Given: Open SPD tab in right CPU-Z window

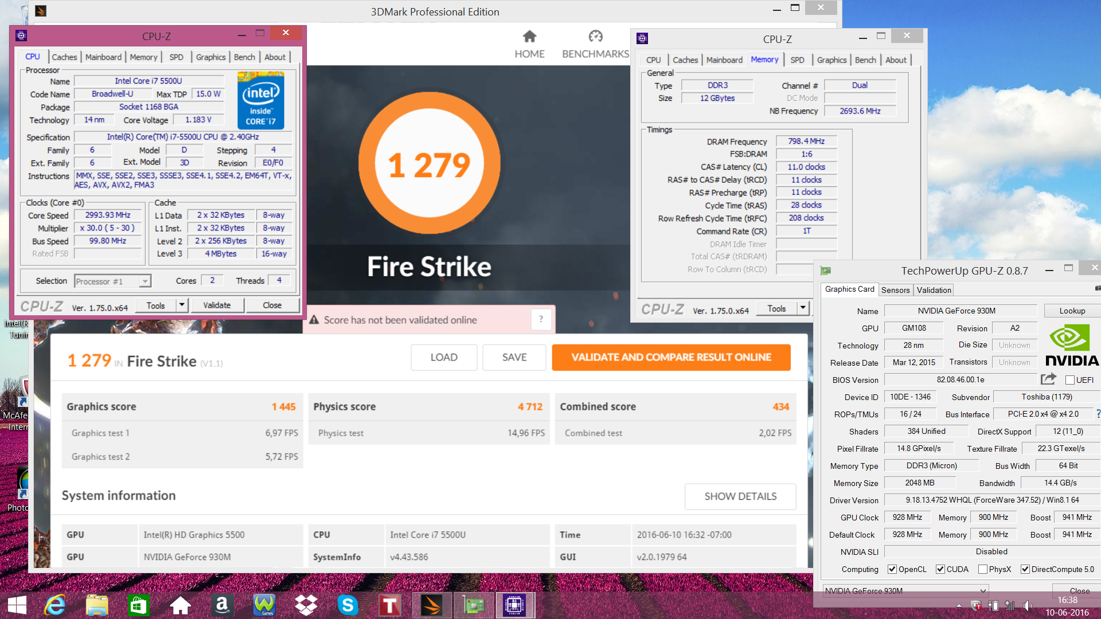Looking at the screenshot, I should click(x=797, y=60).
